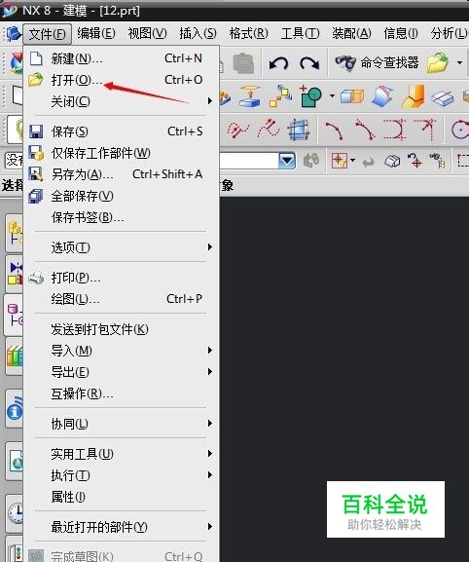Image resolution: width=469 pixels, height=562 pixels.
Task: Click the Undo arrow in toolbar
Action: (x=278, y=63)
